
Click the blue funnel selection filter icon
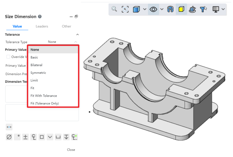203,9
